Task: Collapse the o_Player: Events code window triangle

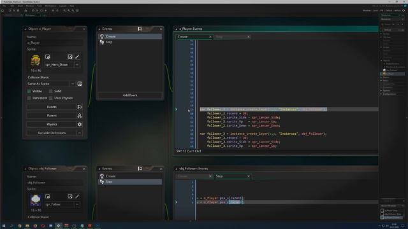Action: [177, 29]
